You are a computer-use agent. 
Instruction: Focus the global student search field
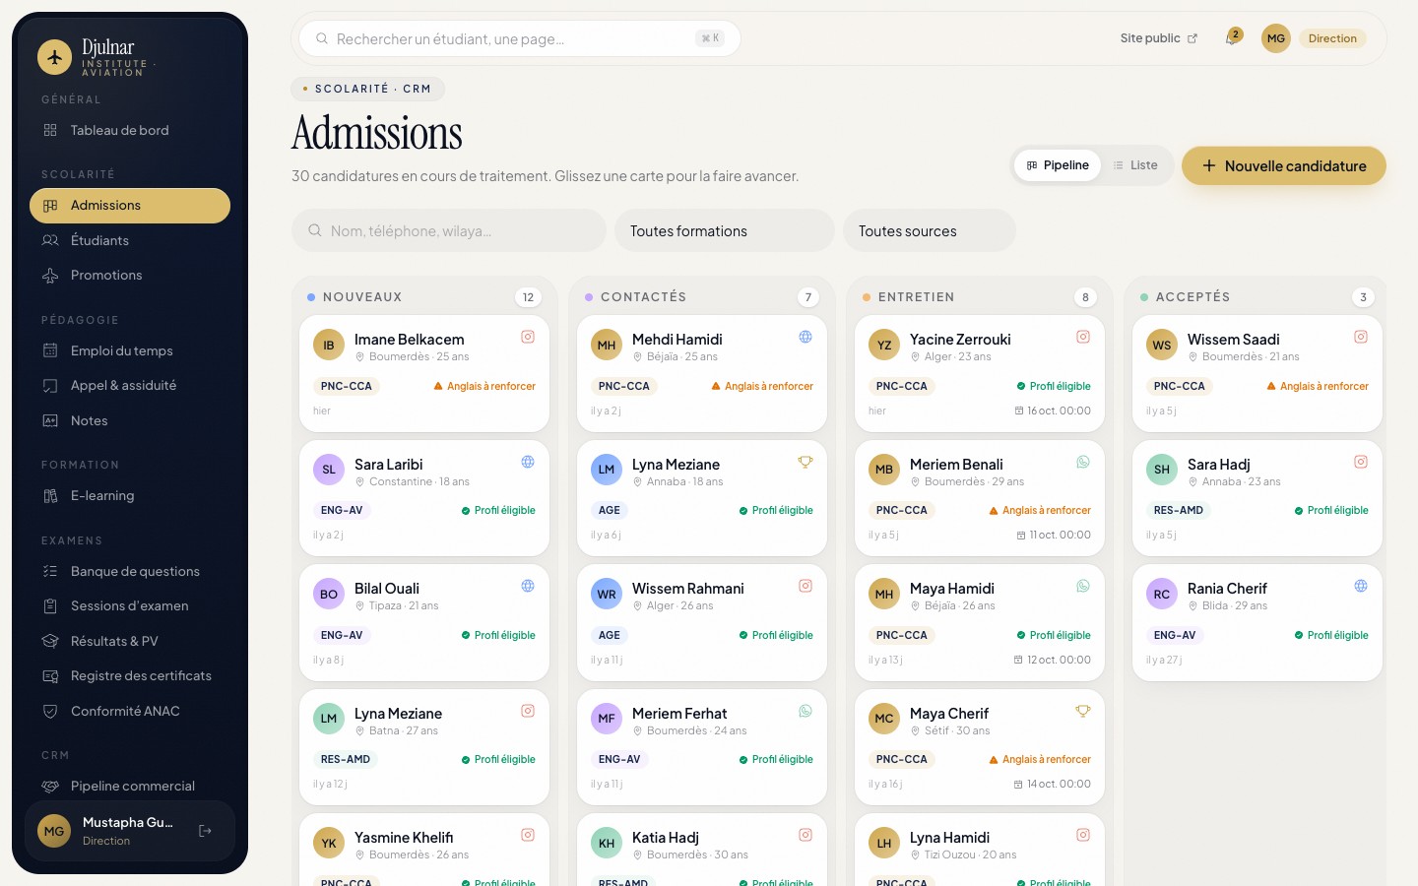[x=520, y=38]
